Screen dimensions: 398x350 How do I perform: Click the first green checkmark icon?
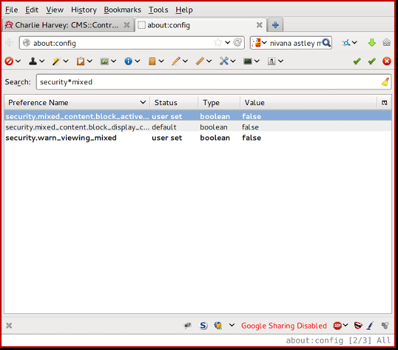coord(357,61)
